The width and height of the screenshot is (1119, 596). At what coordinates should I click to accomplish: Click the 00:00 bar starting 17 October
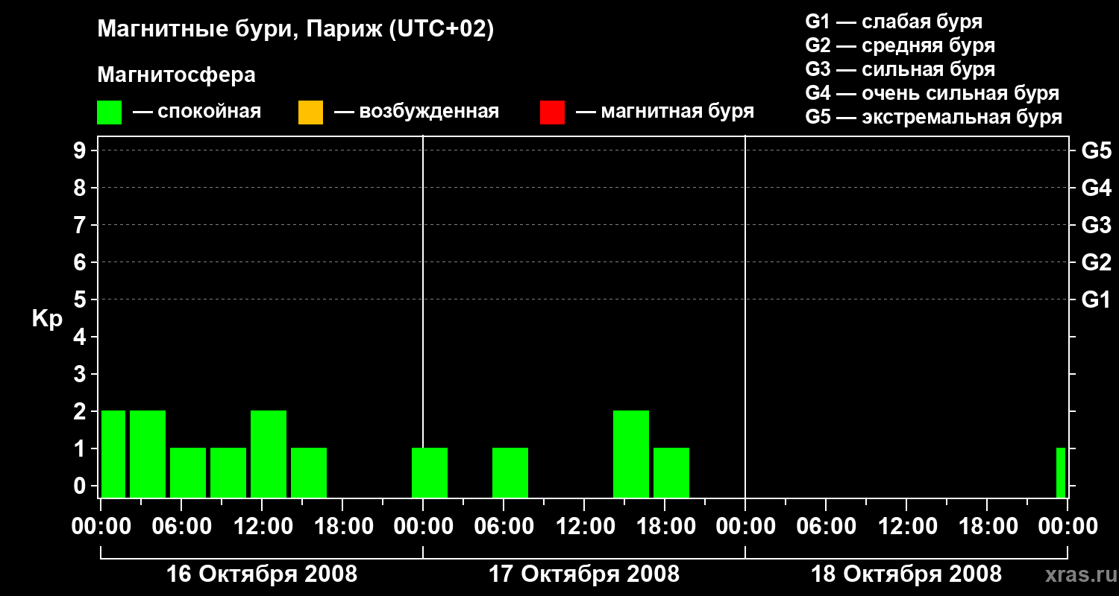click(430, 472)
